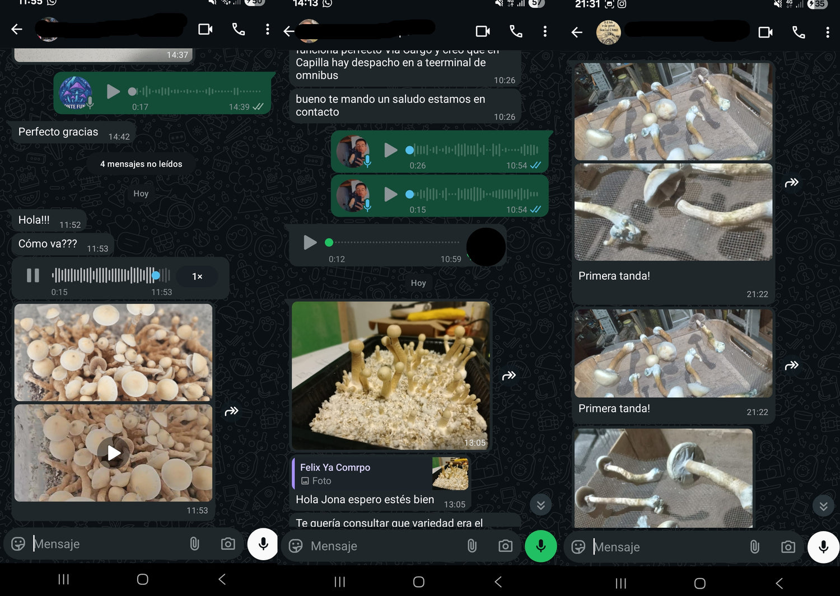
Task: Open the camera icon in the middle chat input bar
Action: (x=505, y=546)
